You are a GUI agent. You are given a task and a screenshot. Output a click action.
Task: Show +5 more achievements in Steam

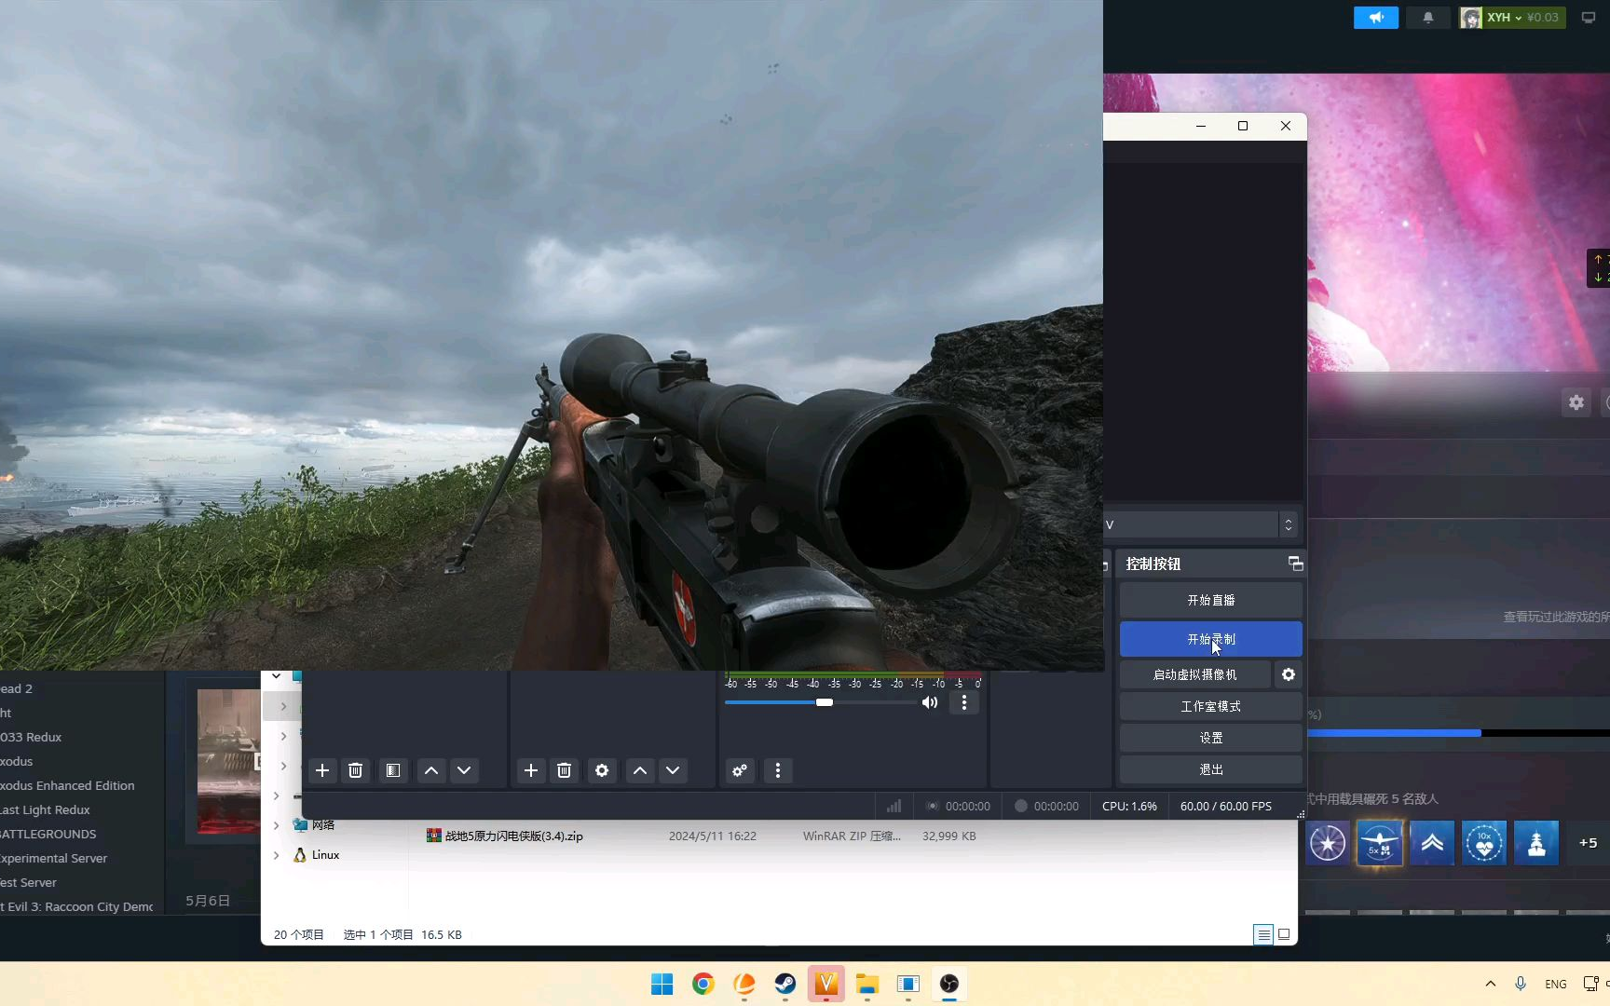point(1588,843)
